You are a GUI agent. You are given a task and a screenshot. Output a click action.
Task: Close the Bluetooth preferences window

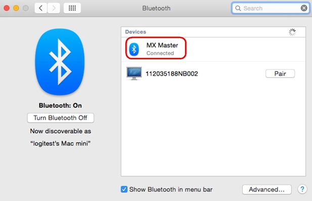(x=7, y=8)
